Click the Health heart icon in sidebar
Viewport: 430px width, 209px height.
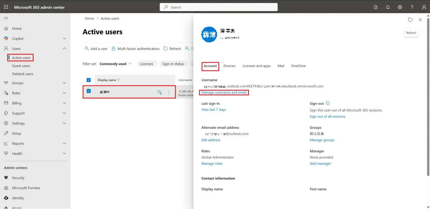(x=6, y=154)
